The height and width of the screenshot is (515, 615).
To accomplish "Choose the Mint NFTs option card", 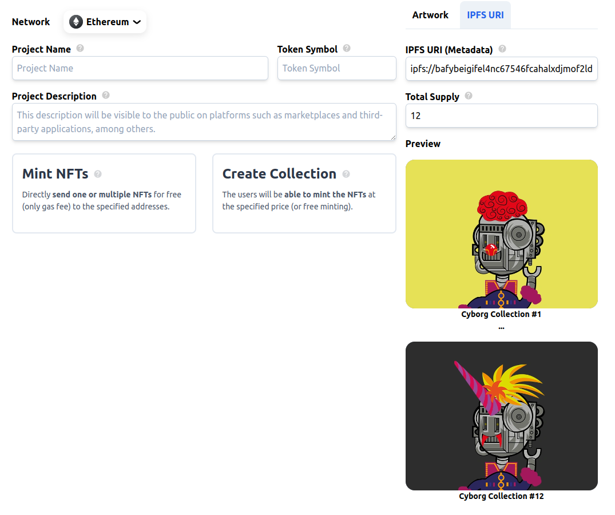I will (104, 193).
